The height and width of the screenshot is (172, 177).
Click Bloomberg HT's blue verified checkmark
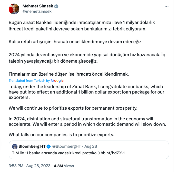coord(48,146)
